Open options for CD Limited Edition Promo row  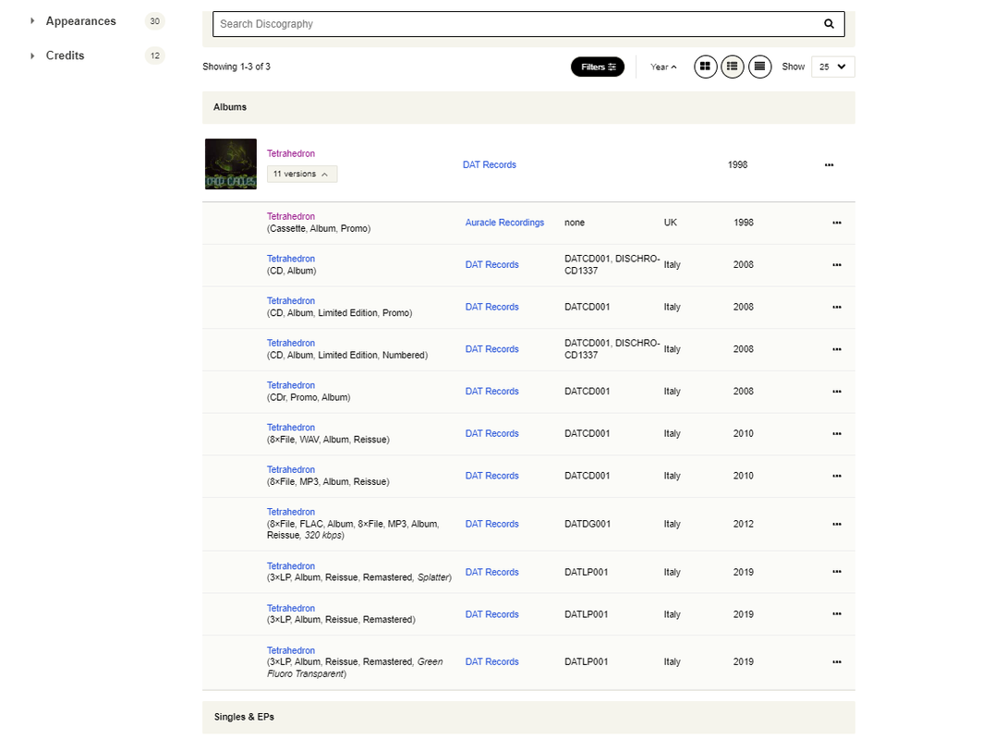837,307
